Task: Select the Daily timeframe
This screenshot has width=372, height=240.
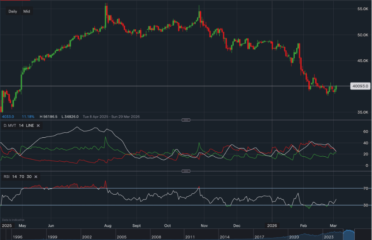Action: [12, 11]
